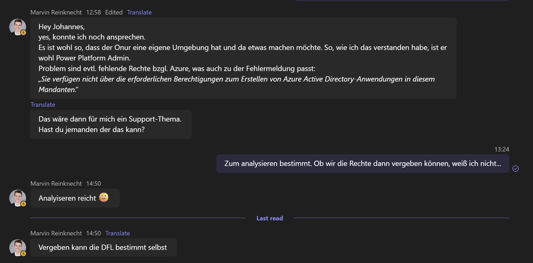Click the 'Analyiseren reicht' message text

coord(67,198)
